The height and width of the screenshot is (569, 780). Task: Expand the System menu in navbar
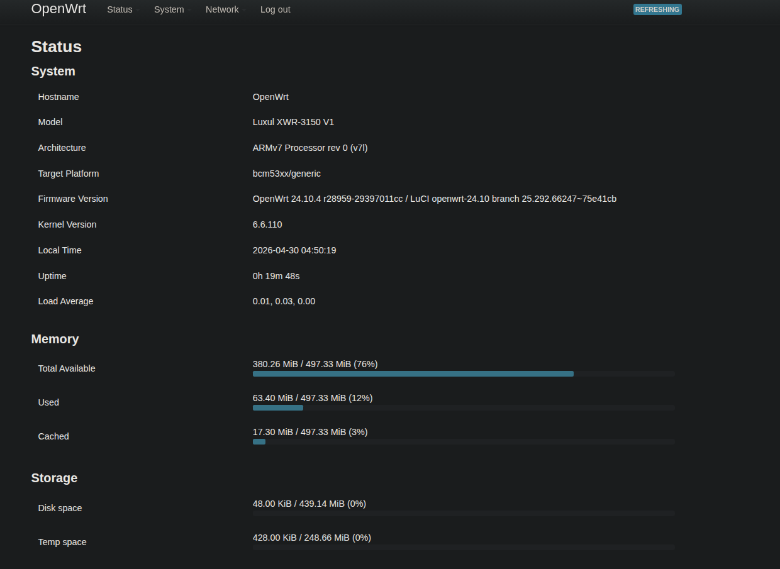pyautogui.click(x=172, y=9)
